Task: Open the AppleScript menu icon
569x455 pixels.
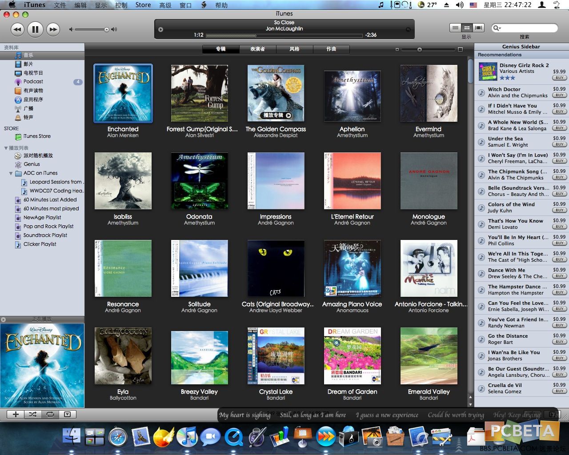Action: coord(204,5)
